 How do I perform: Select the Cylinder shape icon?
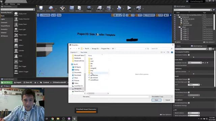(16, 50)
